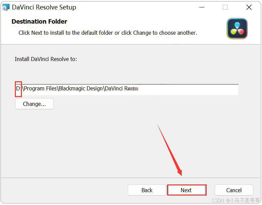The width and height of the screenshot is (262, 205).
Task: Click the installer icon in title bar
Action: click(x=6, y=7)
